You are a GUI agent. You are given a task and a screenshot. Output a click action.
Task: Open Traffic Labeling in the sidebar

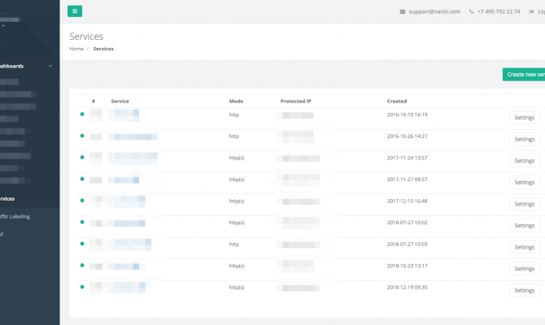(15, 216)
